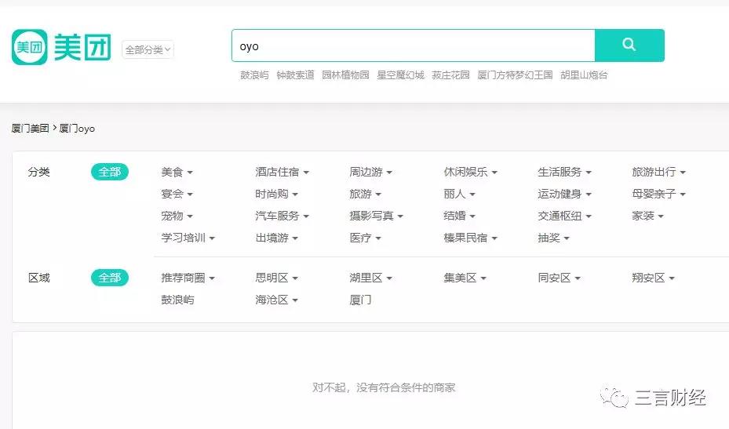
Task: Expand the 汽车服务 category
Action: [282, 216]
